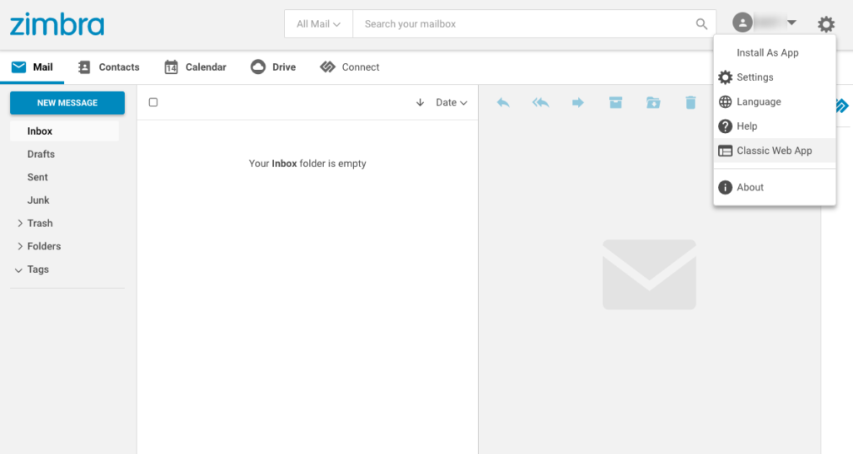Viewport: 853px width, 454px height.
Task: Collapse the Tags section chevron
Action: point(18,270)
